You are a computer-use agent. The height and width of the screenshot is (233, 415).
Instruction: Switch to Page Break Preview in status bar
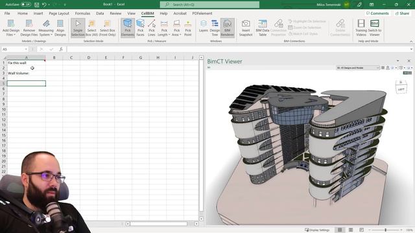pyautogui.click(x=361, y=230)
